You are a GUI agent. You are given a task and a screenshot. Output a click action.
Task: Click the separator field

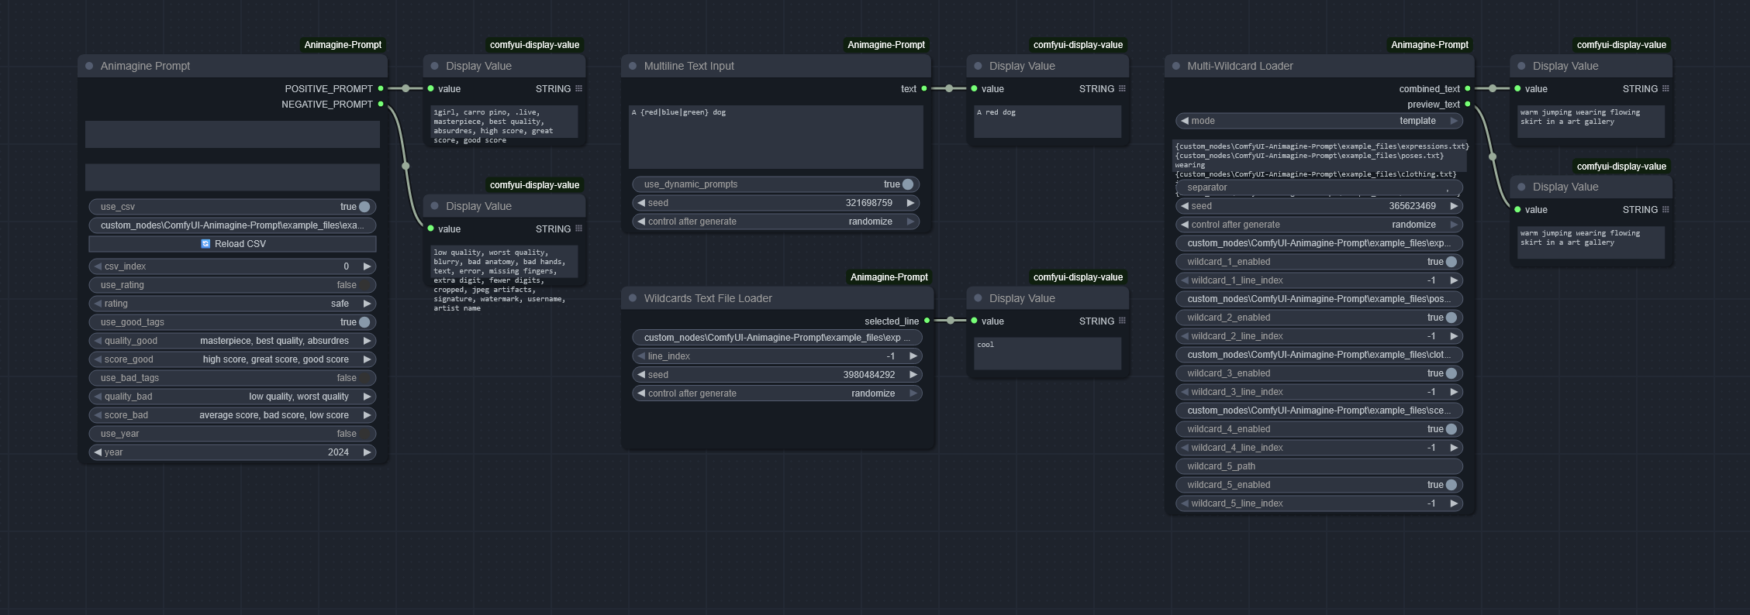tap(1320, 187)
